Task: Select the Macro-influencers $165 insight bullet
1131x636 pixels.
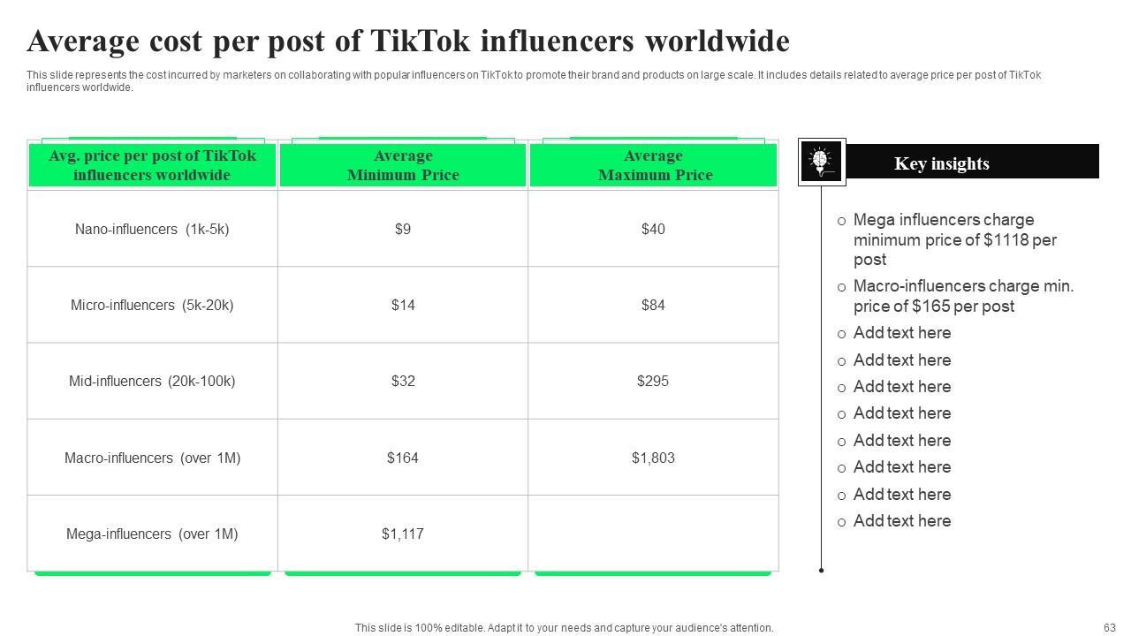Action: (x=963, y=296)
